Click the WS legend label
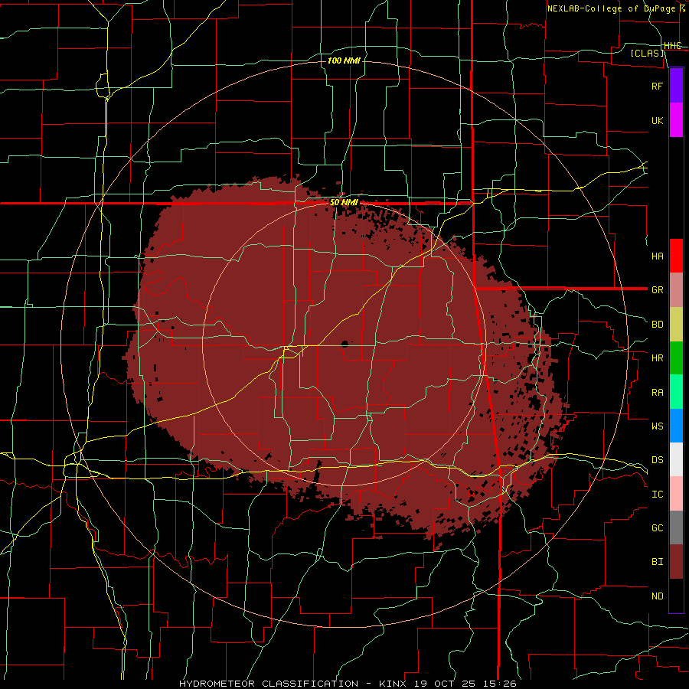The width and height of the screenshot is (689, 689). 657,426
